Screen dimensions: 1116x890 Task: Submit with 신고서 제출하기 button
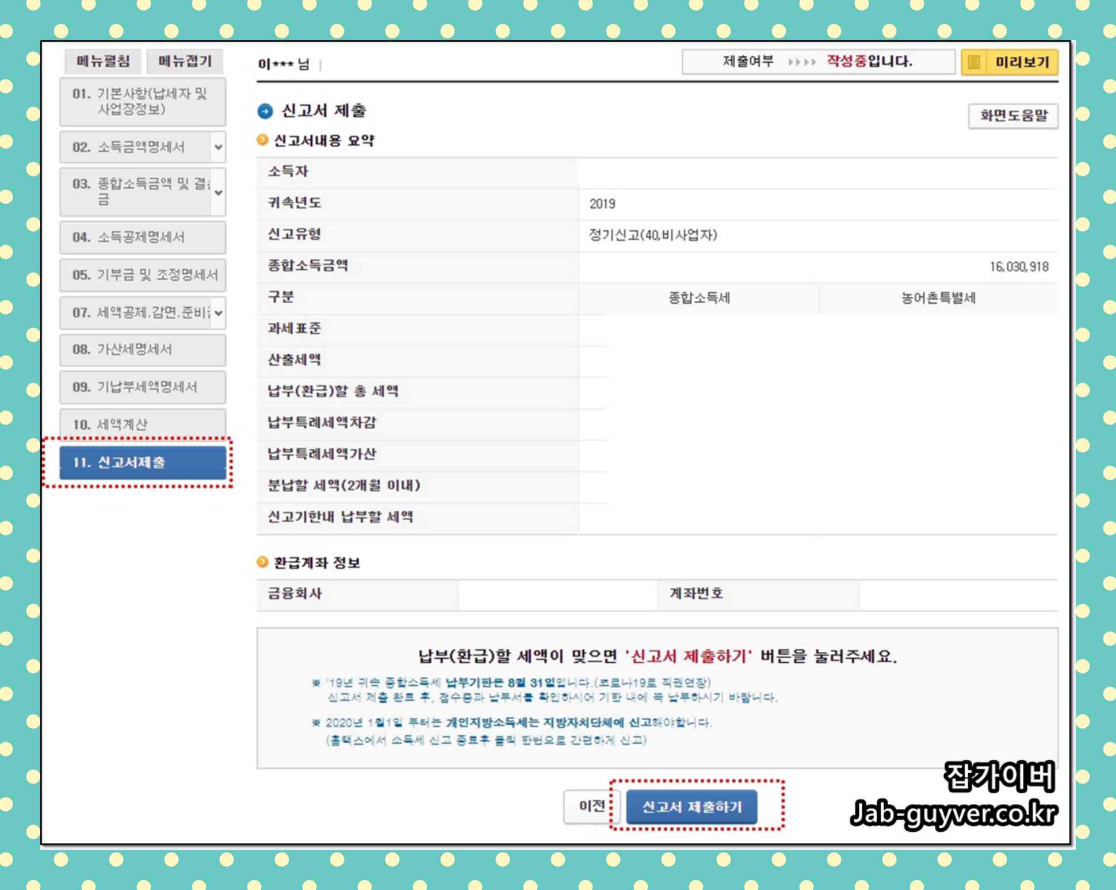tap(691, 807)
